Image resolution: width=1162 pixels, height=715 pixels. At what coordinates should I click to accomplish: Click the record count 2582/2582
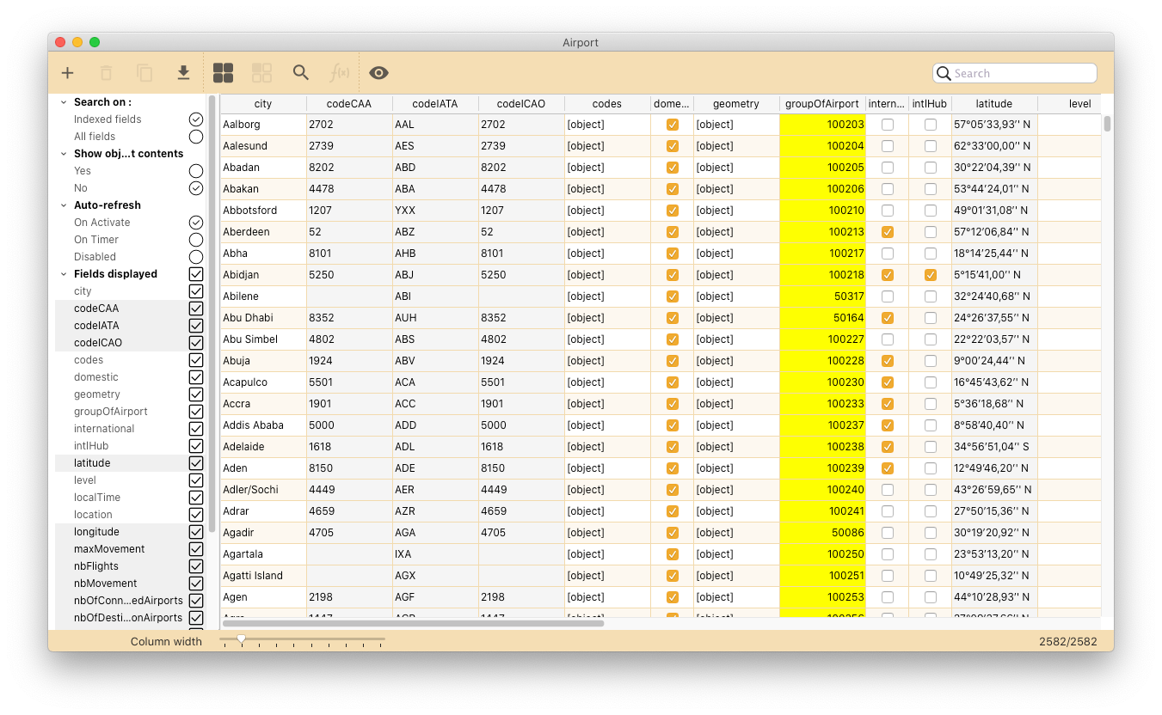(x=1068, y=641)
